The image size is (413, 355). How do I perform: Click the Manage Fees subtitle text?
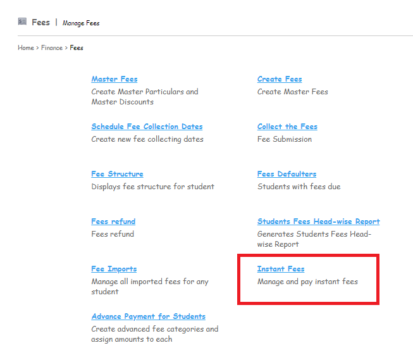point(81,23)
